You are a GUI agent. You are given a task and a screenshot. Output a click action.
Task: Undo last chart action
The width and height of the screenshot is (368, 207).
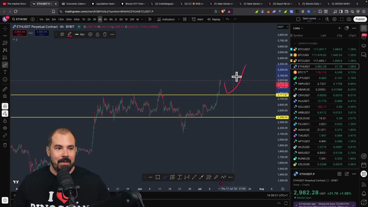(x=227, y=19)
